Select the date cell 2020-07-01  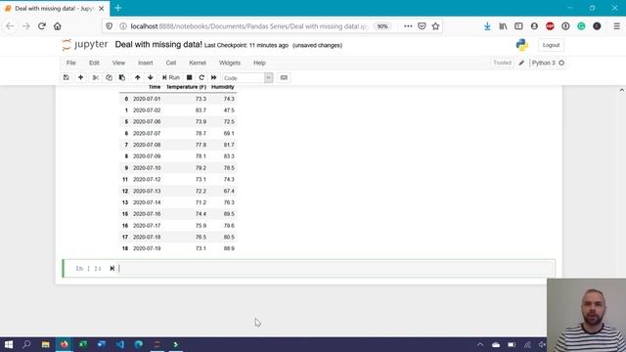click(x=147, y=99)
